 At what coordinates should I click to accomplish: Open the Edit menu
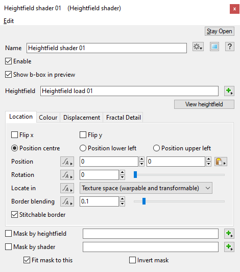tap(9, 21)
